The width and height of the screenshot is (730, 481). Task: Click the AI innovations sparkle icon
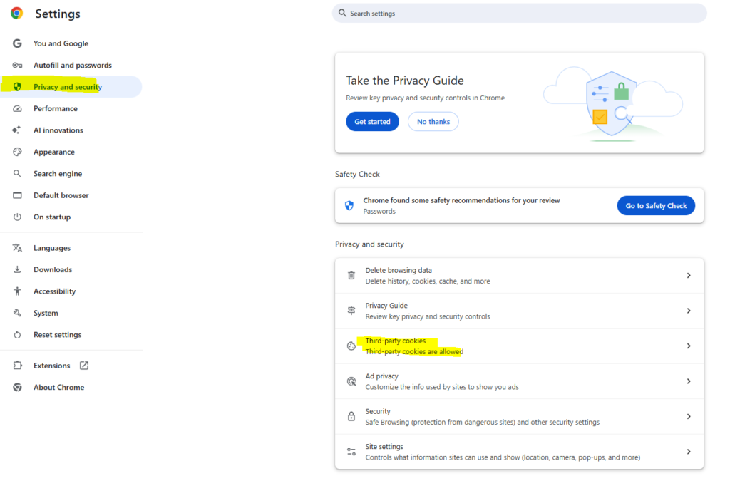[16, 130]
